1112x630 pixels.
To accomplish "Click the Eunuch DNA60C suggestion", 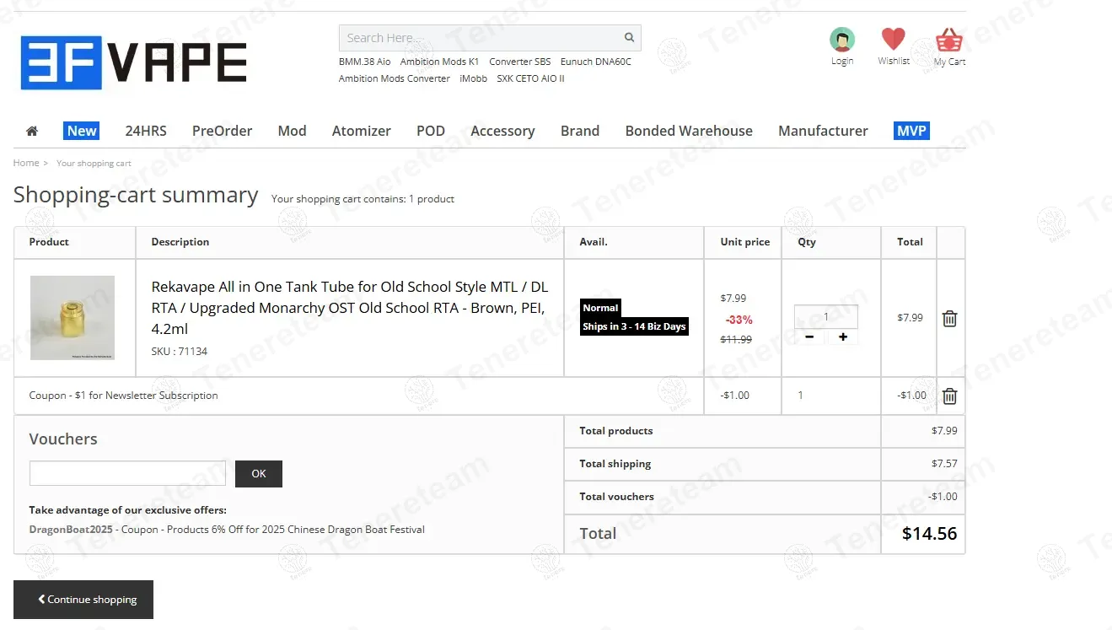I will 596,62.
